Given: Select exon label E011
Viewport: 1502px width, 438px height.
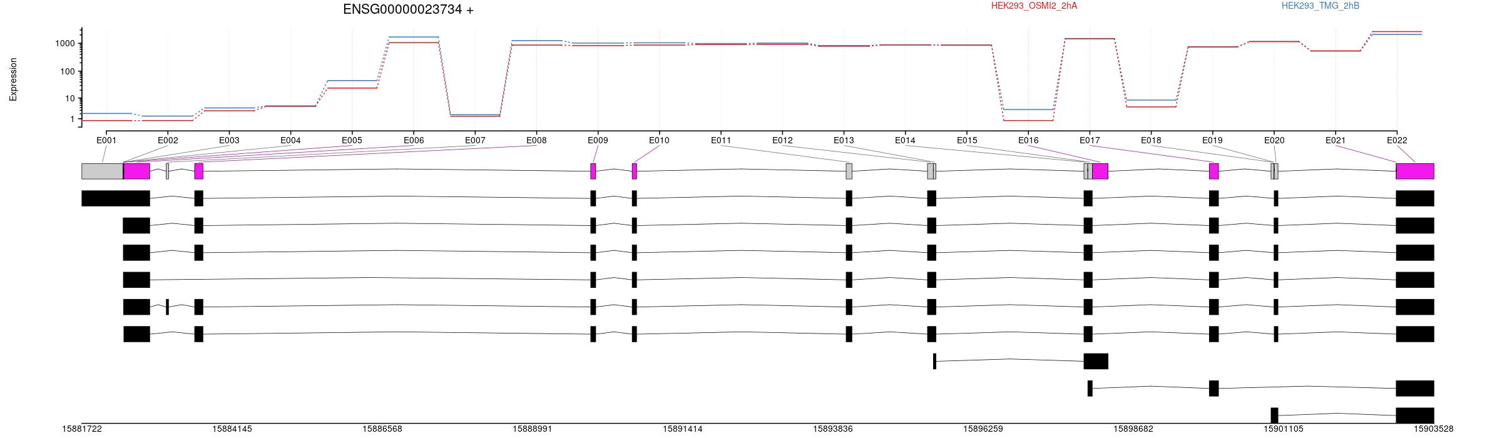Looking at the screenshot, I should coord(721,140).
